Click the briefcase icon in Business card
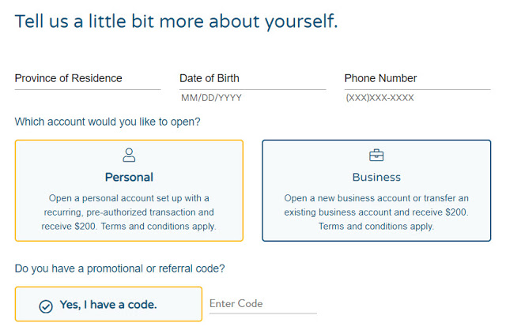 376,156
